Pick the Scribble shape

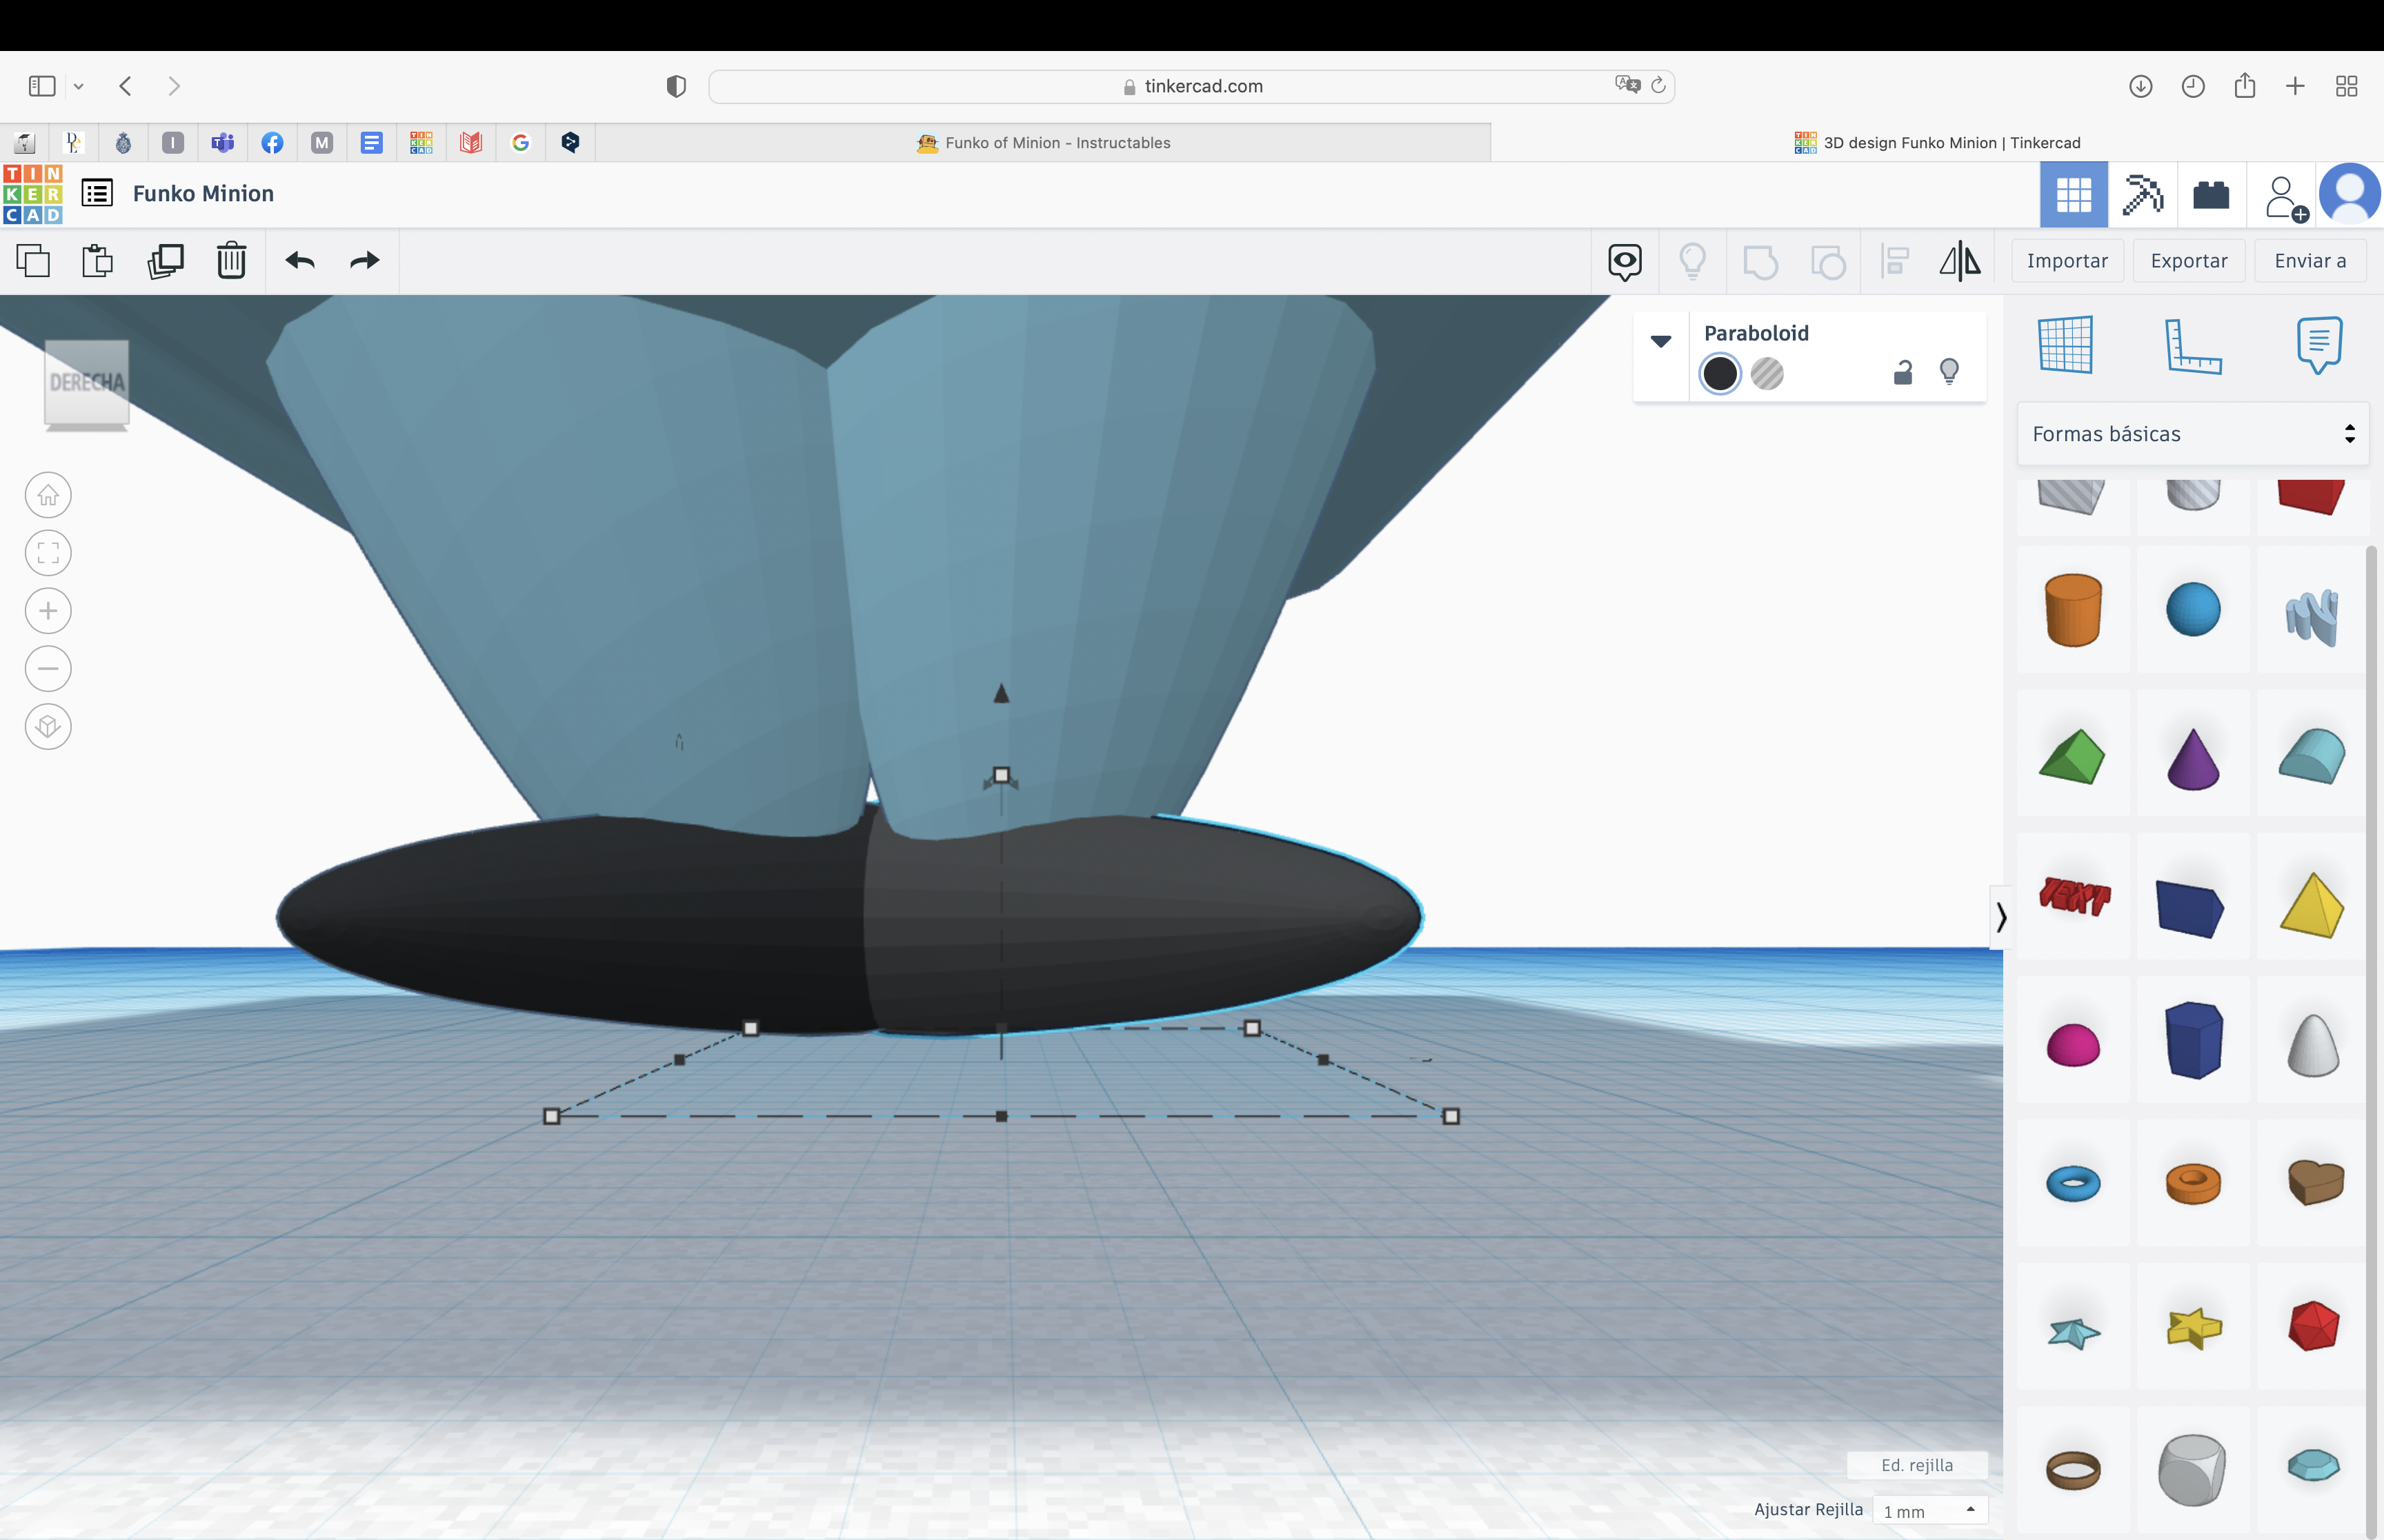point(2312,616)
